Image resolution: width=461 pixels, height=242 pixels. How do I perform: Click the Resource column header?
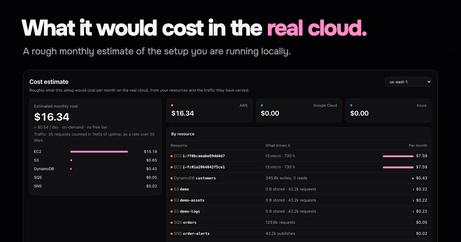click(179, 145)
